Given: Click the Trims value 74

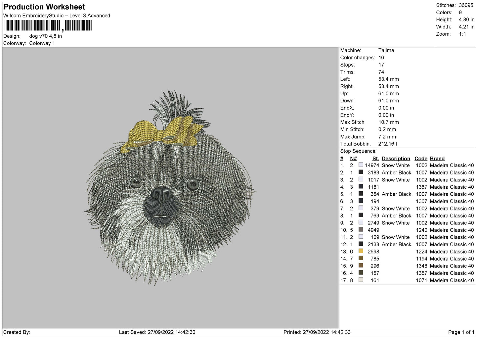Looking at the screenshot, I should tap(381, 72).
